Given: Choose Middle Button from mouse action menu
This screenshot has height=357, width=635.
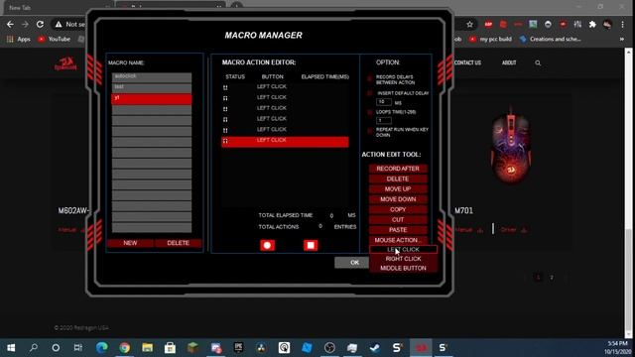Looking at the screenshot, I should (404, 268).
